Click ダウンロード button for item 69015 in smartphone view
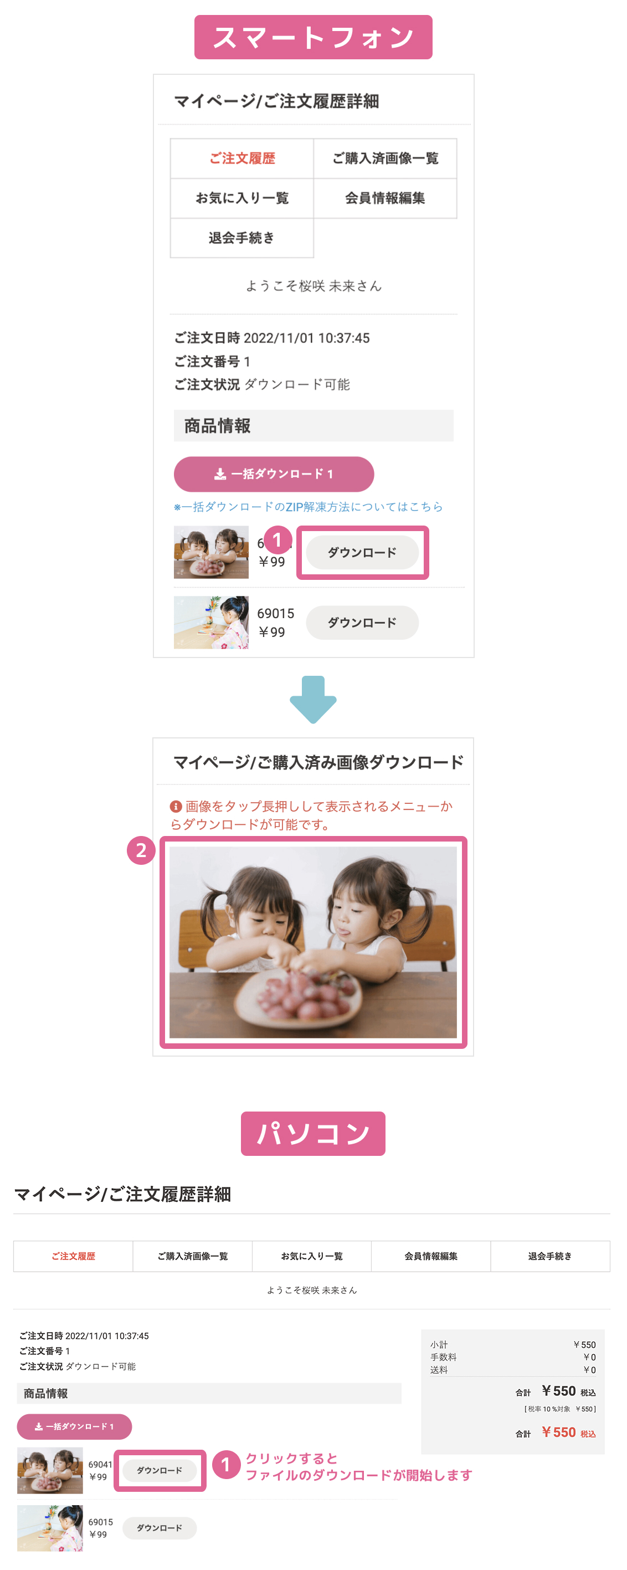 [x=362, y=623]
